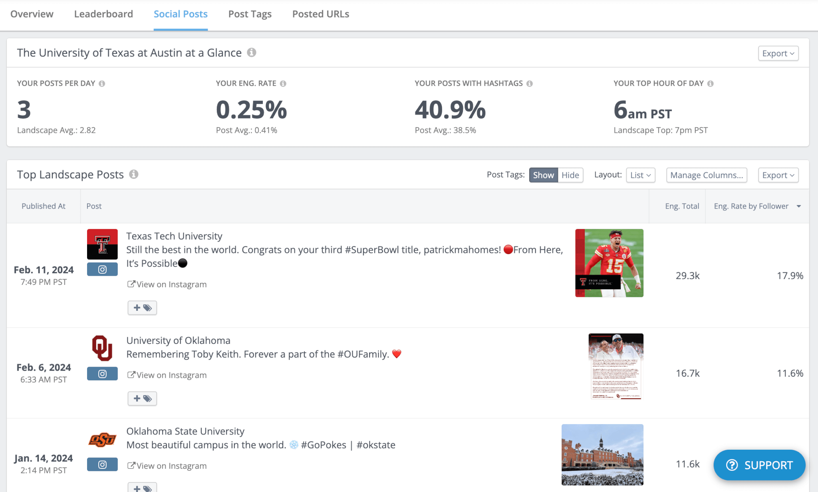
Task: Open the info tooltip next to YOUR ENG. RATE
Action: (x=283, y=83)
